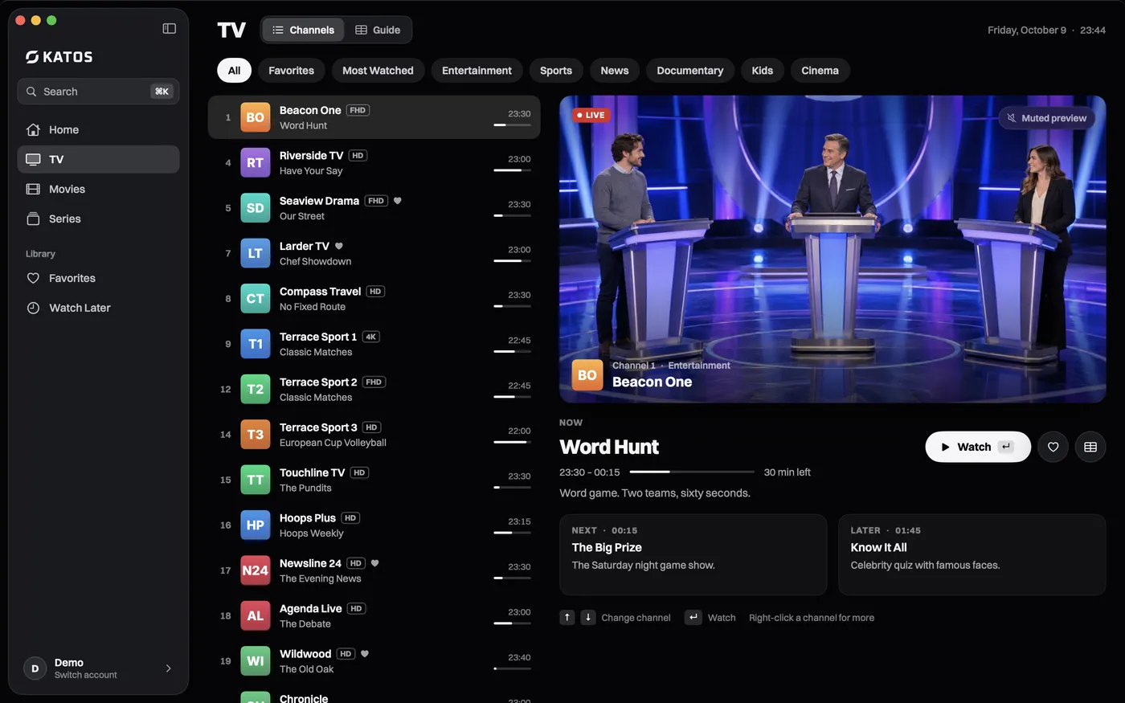Image resolution: width=1125 pixels, height=703 pixels.
Task: Open Movies in the sidebar
Action: pyautogui.click(x=98, y=189)
